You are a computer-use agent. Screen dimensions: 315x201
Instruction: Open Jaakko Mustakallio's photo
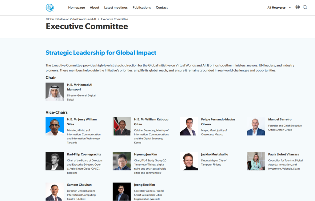(x=189, y=161)
